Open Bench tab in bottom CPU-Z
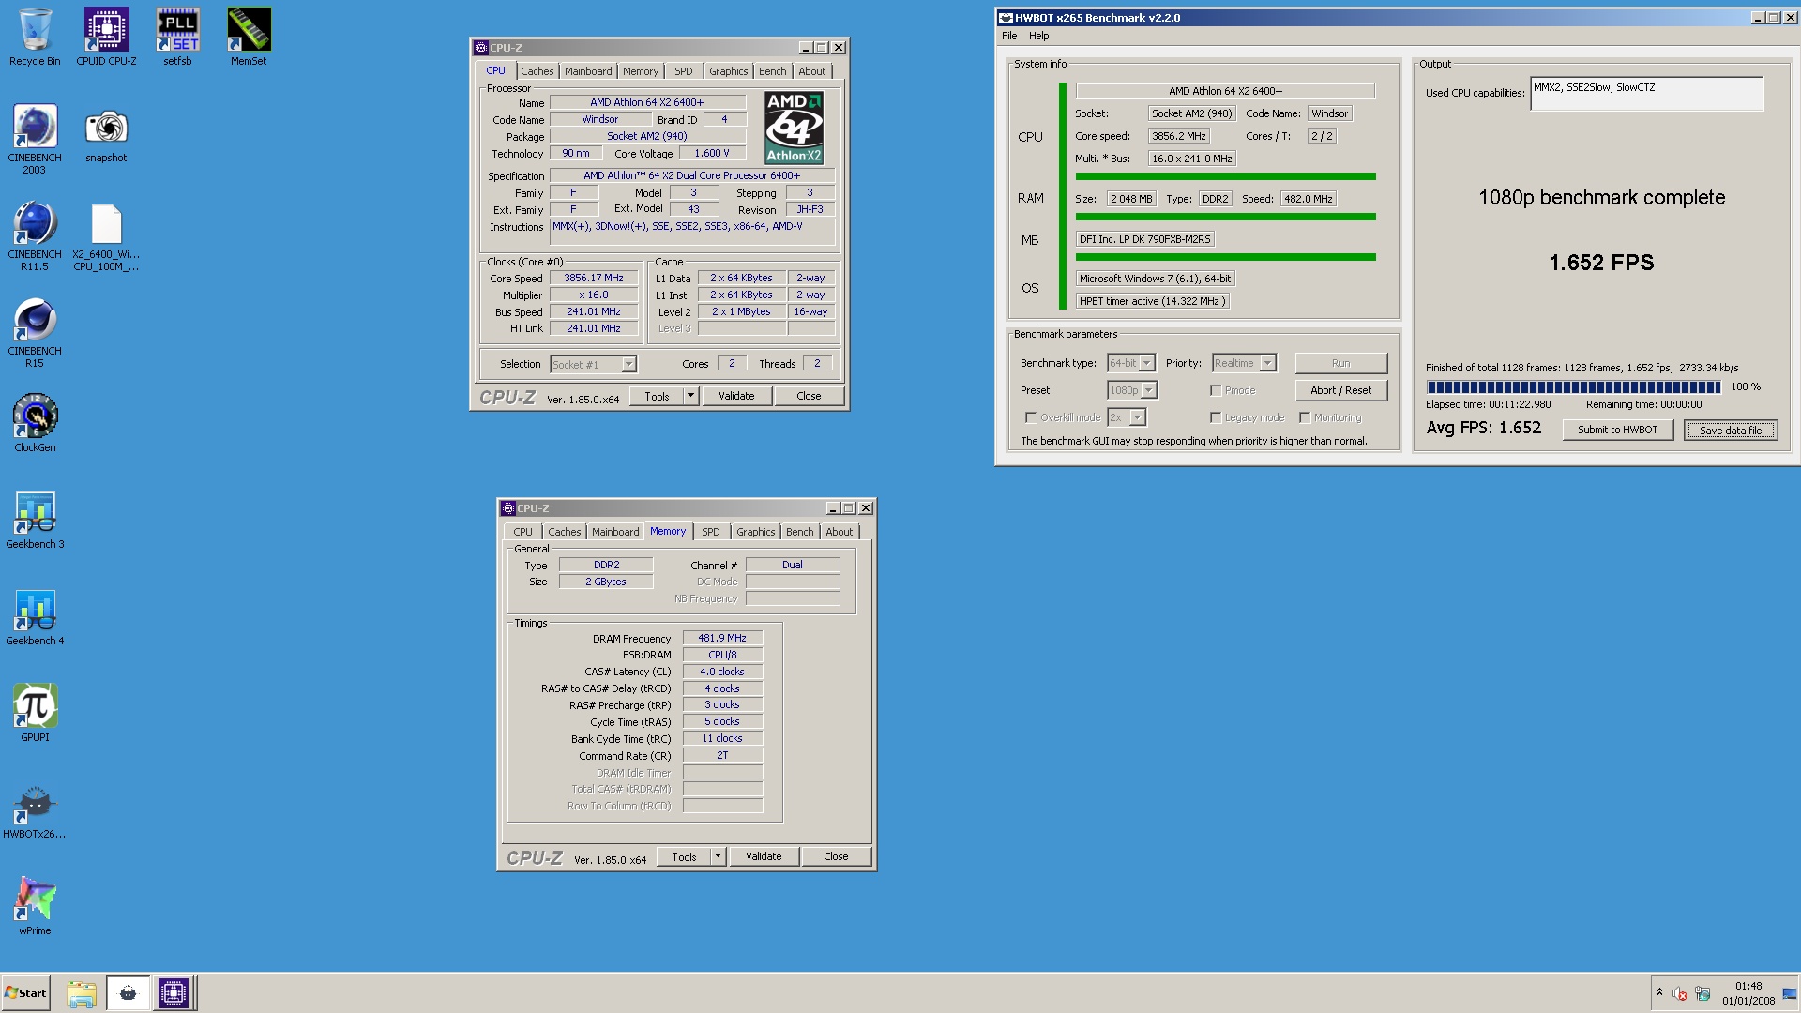This screenshot has width=1801, height=1013. point(800,532)
